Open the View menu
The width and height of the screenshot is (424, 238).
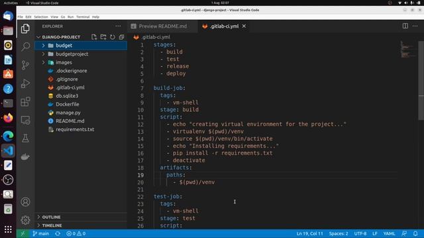click(x=54, y=17)
